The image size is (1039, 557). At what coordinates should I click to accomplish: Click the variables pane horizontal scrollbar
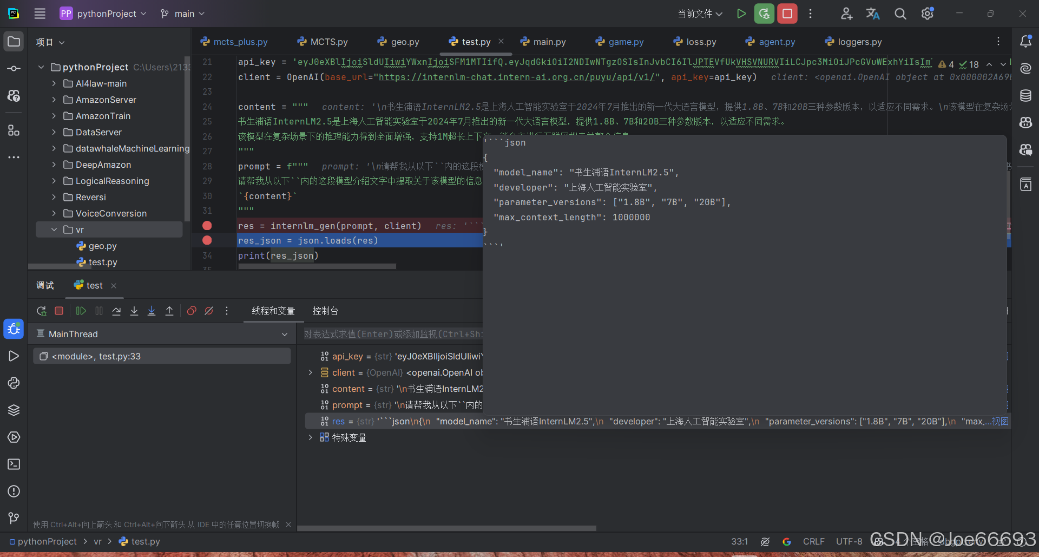446,528
